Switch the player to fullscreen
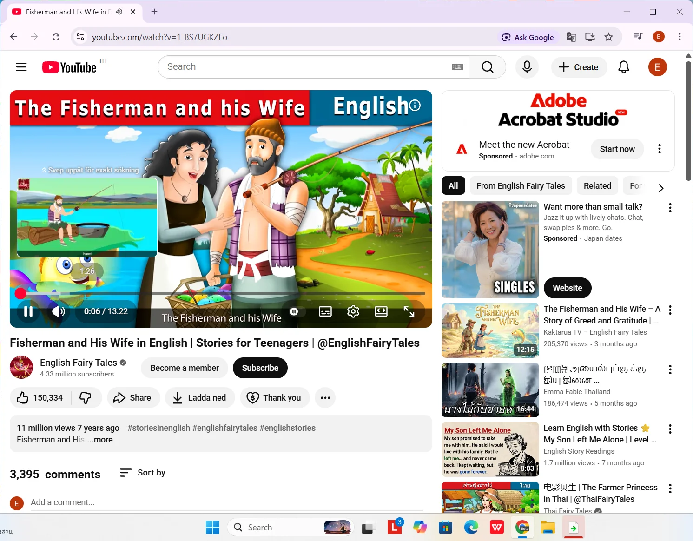Screen dimensions: 693x541 (409, 311)
